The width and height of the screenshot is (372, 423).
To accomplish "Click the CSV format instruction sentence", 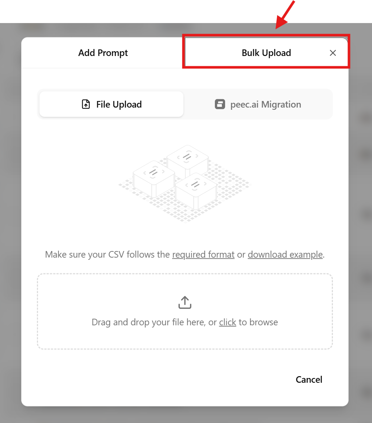I will coord(185,254).
